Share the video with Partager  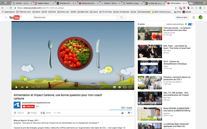[32, 113]
